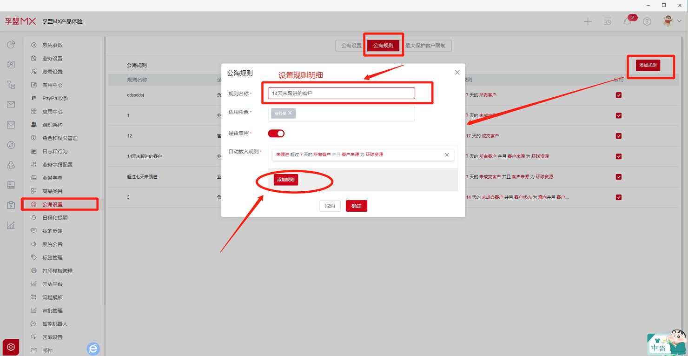The height and width of the screenshot is (356, 688).
Task: Click the 规则名称 input field
Action: pos(341,94)
